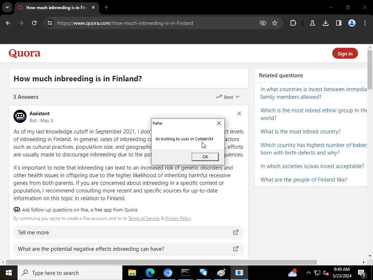Show hidden system tray icons
Viewport: 373px width, 280px height.
coord(308,273)
